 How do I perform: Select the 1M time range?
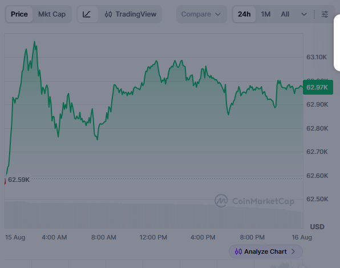[266, 14]
